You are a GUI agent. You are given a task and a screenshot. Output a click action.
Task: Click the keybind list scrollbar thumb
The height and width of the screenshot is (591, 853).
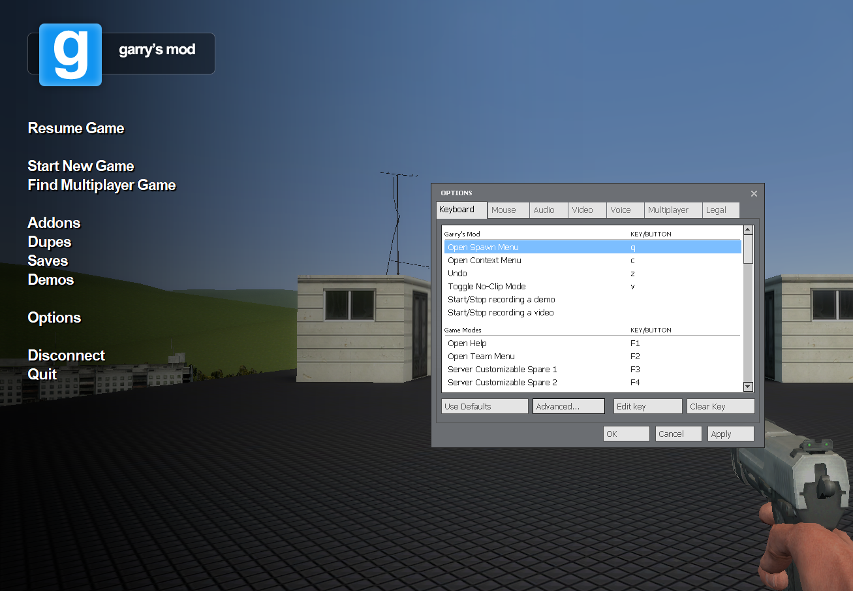(749, 249)
